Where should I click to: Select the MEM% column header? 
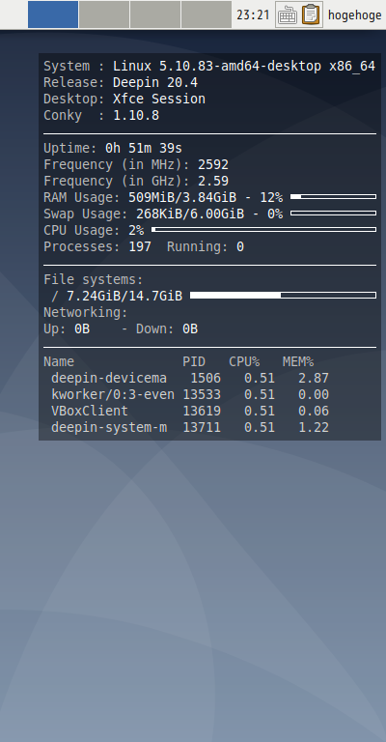click(x=298, y=362)
